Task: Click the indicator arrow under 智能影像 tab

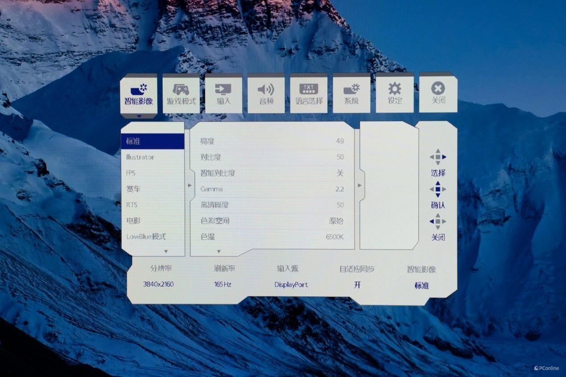Action: 139,116
